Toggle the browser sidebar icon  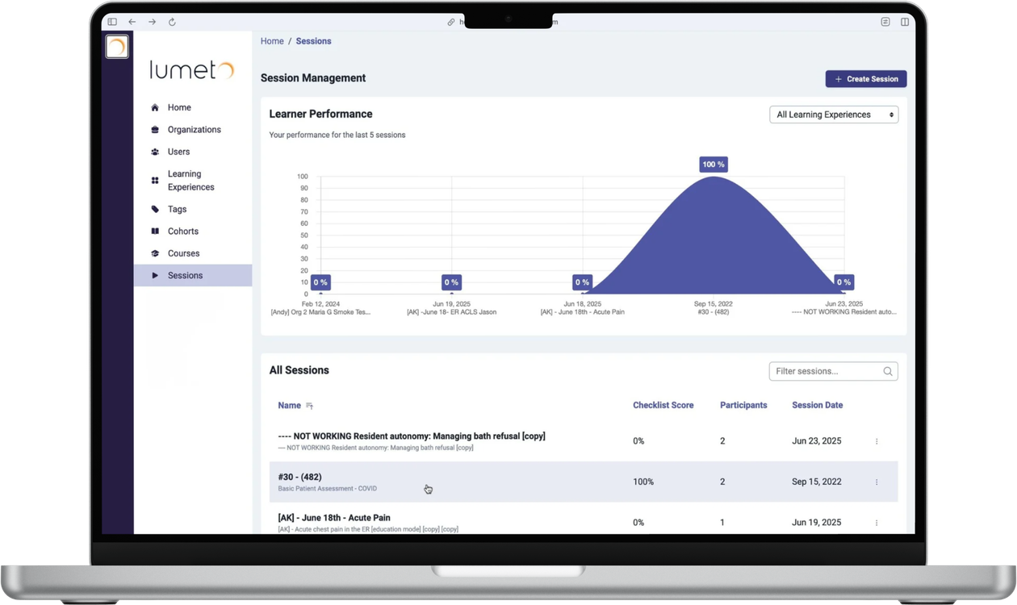coord(112,22)
